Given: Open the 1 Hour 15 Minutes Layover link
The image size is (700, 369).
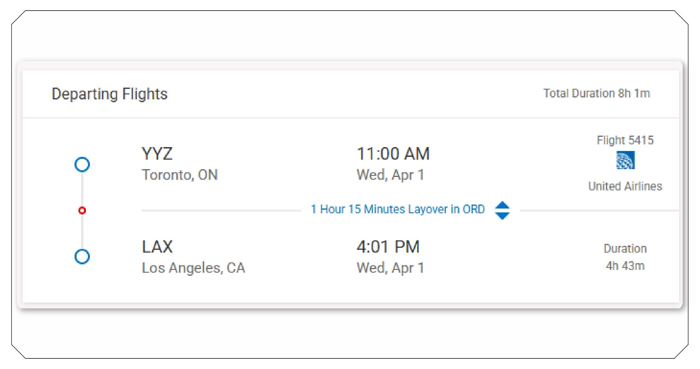Looking at the screenshot, I should click(x=398, y=209).
